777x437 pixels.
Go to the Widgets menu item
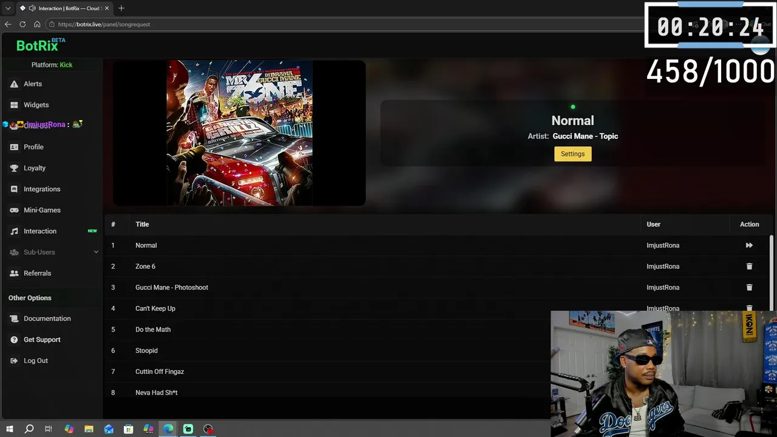click(36, 105)
